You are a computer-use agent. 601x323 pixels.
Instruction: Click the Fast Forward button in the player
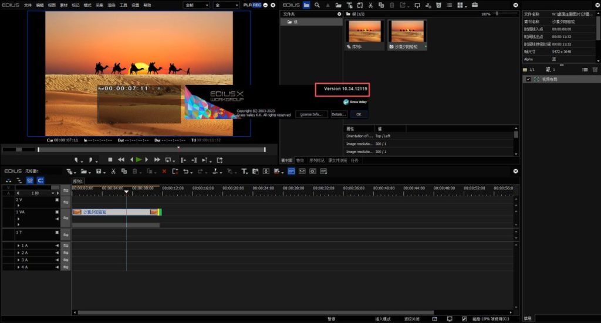coord(157,159)
